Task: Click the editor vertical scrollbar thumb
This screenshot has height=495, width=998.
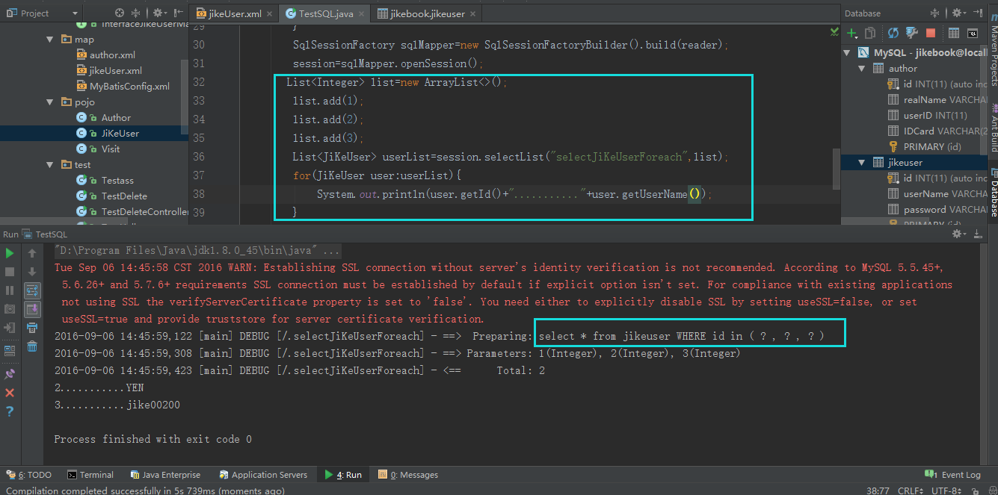Action: [837, 168]
